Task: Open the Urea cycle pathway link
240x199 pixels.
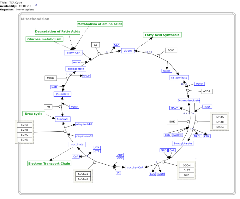Action: (x=34, y=114)
